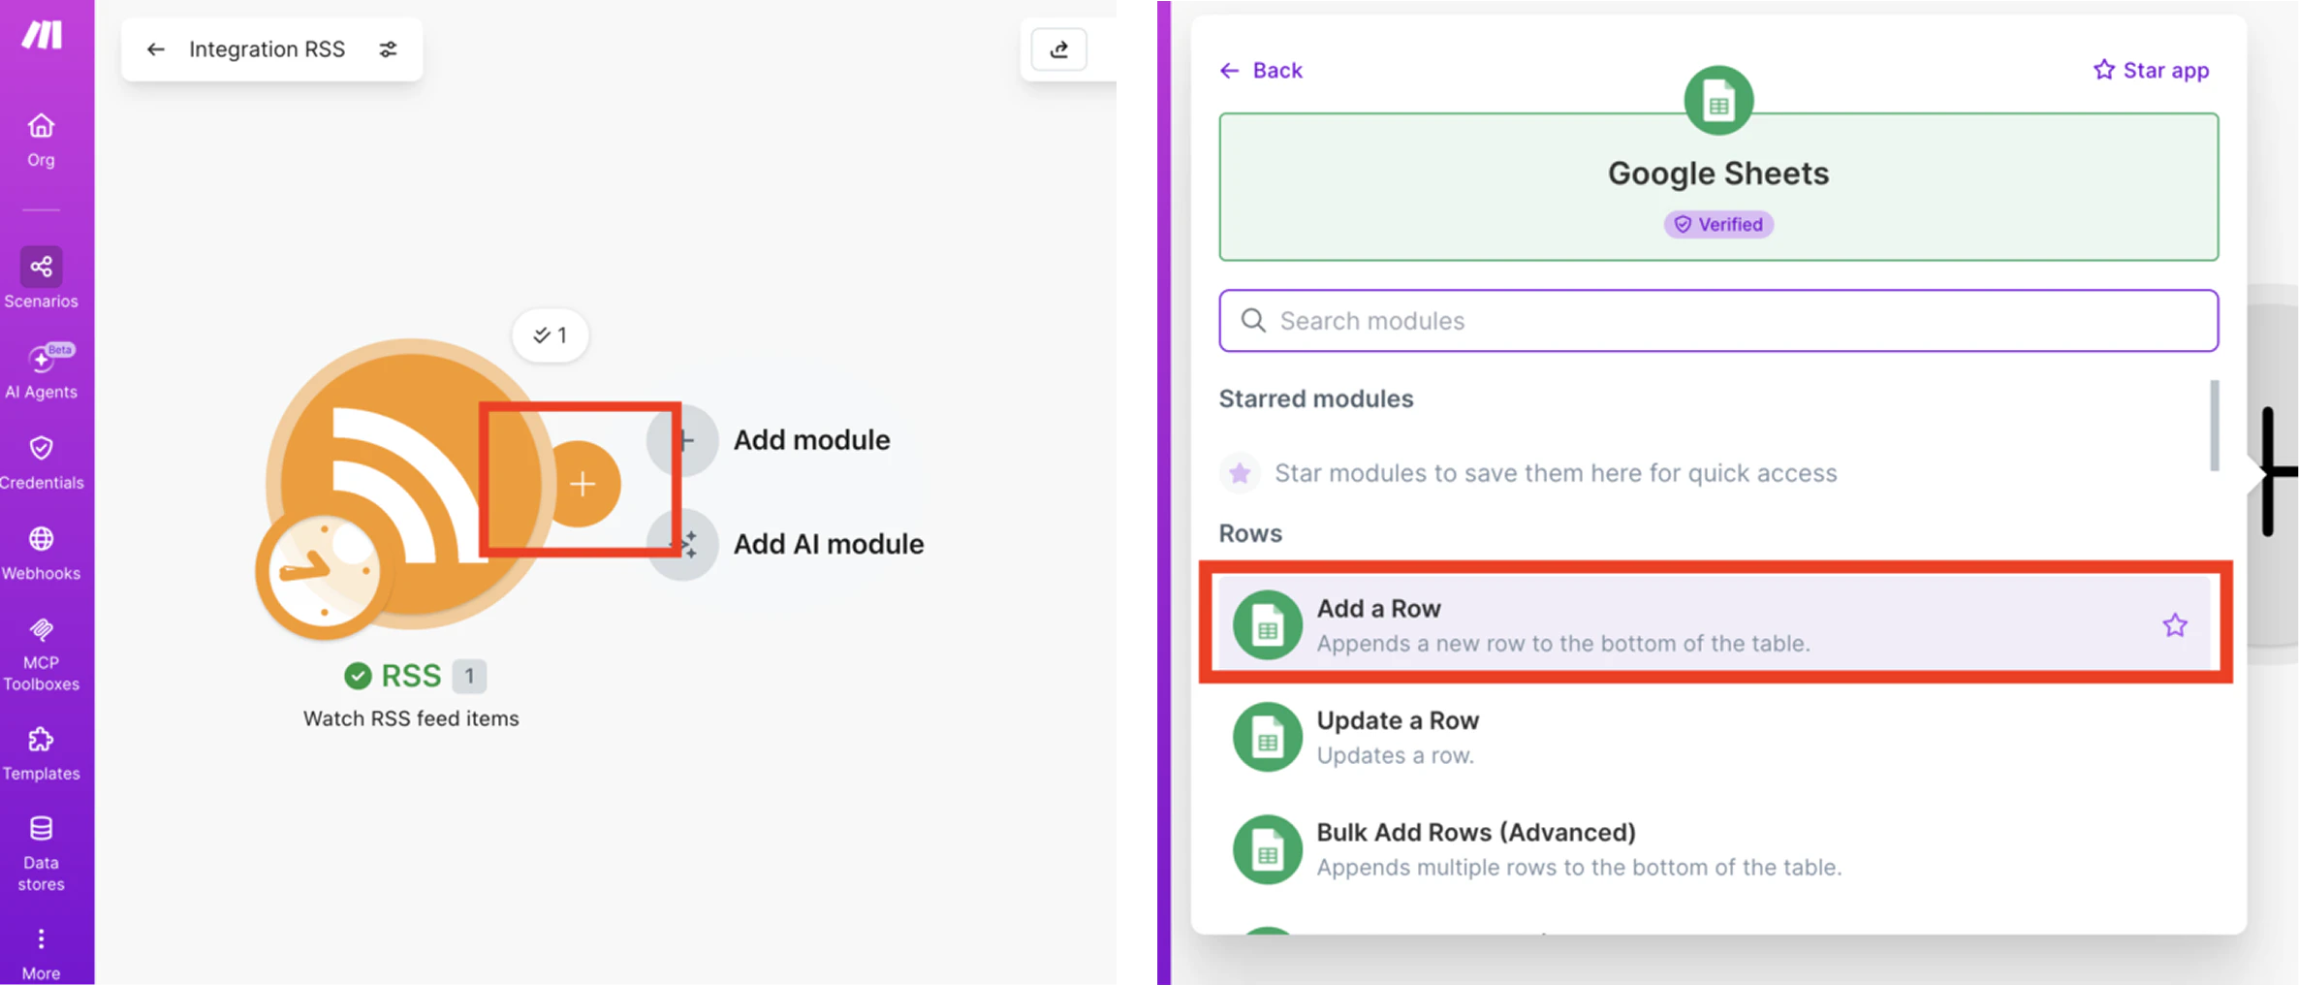Screen dimensions: 2299x986
Task: Click the Verified badge
Action: point(1718,224)
